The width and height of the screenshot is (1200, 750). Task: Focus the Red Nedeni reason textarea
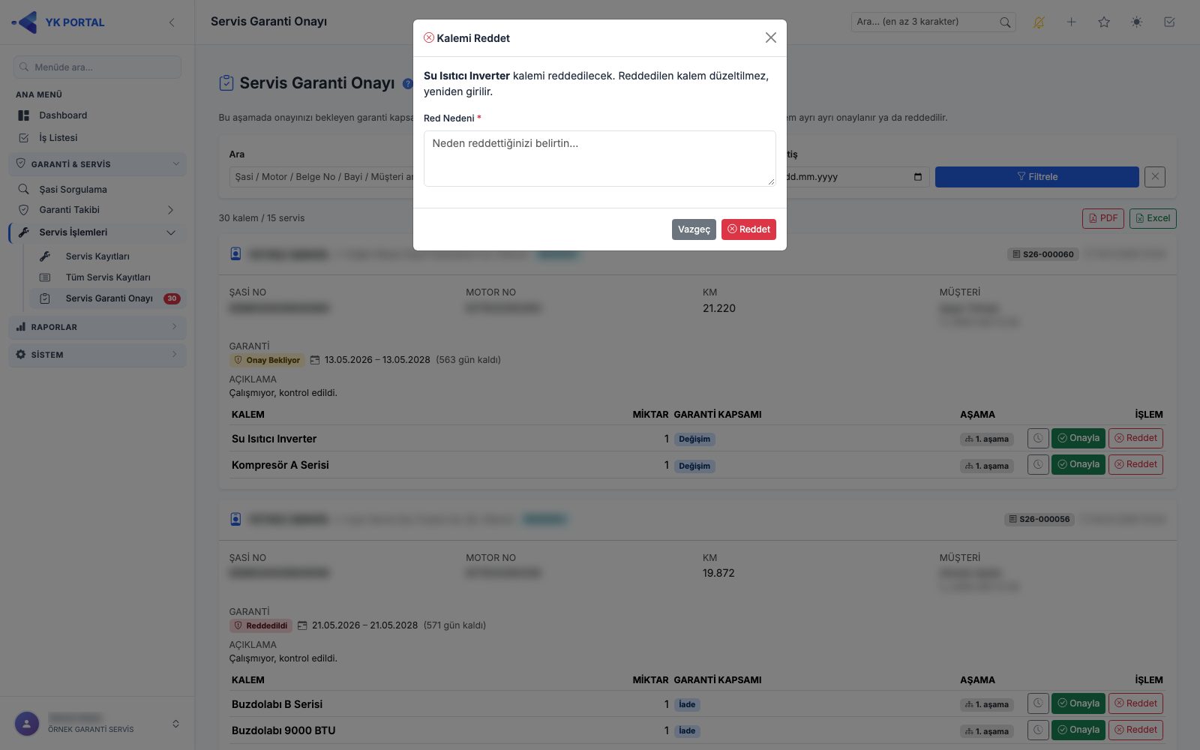tap(599, 158)
